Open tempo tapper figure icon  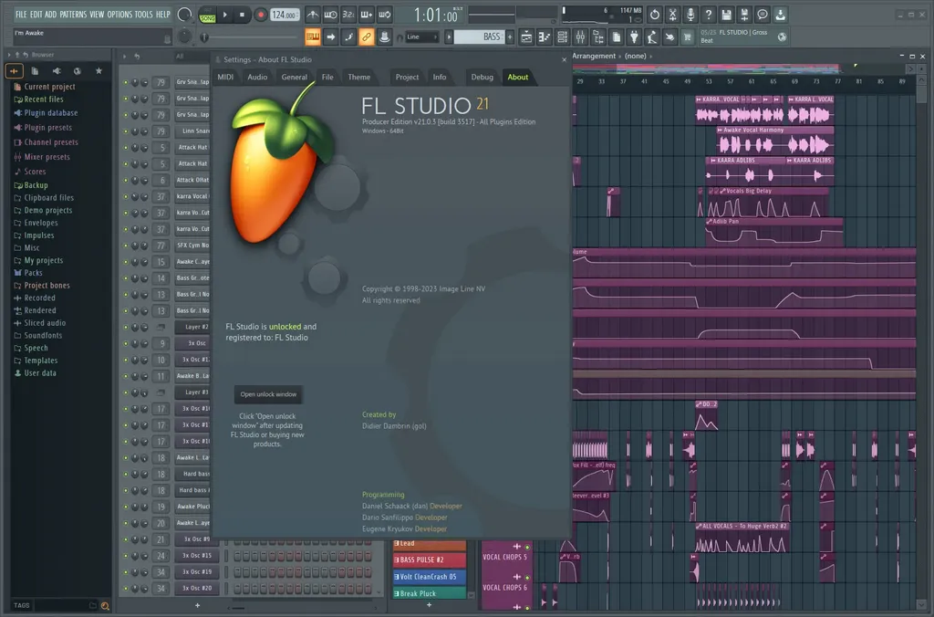point(652,37)
